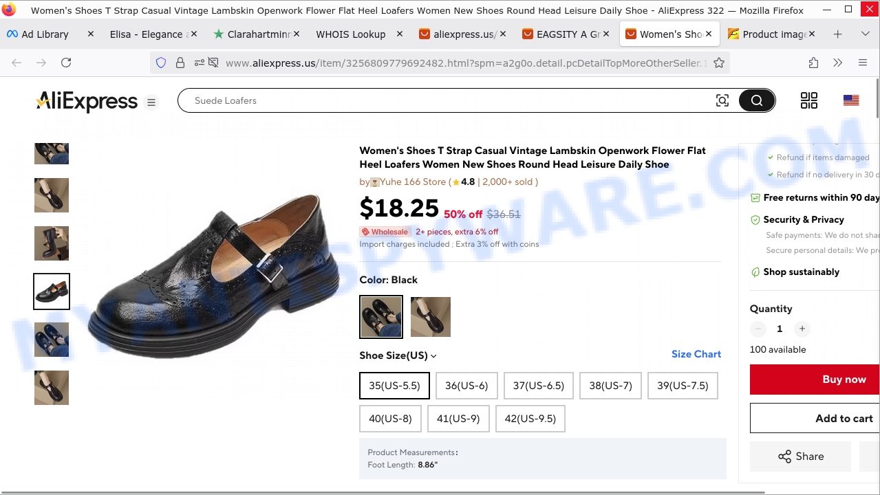Choose shoe size 40(US-8)

[x=390, y=419]
